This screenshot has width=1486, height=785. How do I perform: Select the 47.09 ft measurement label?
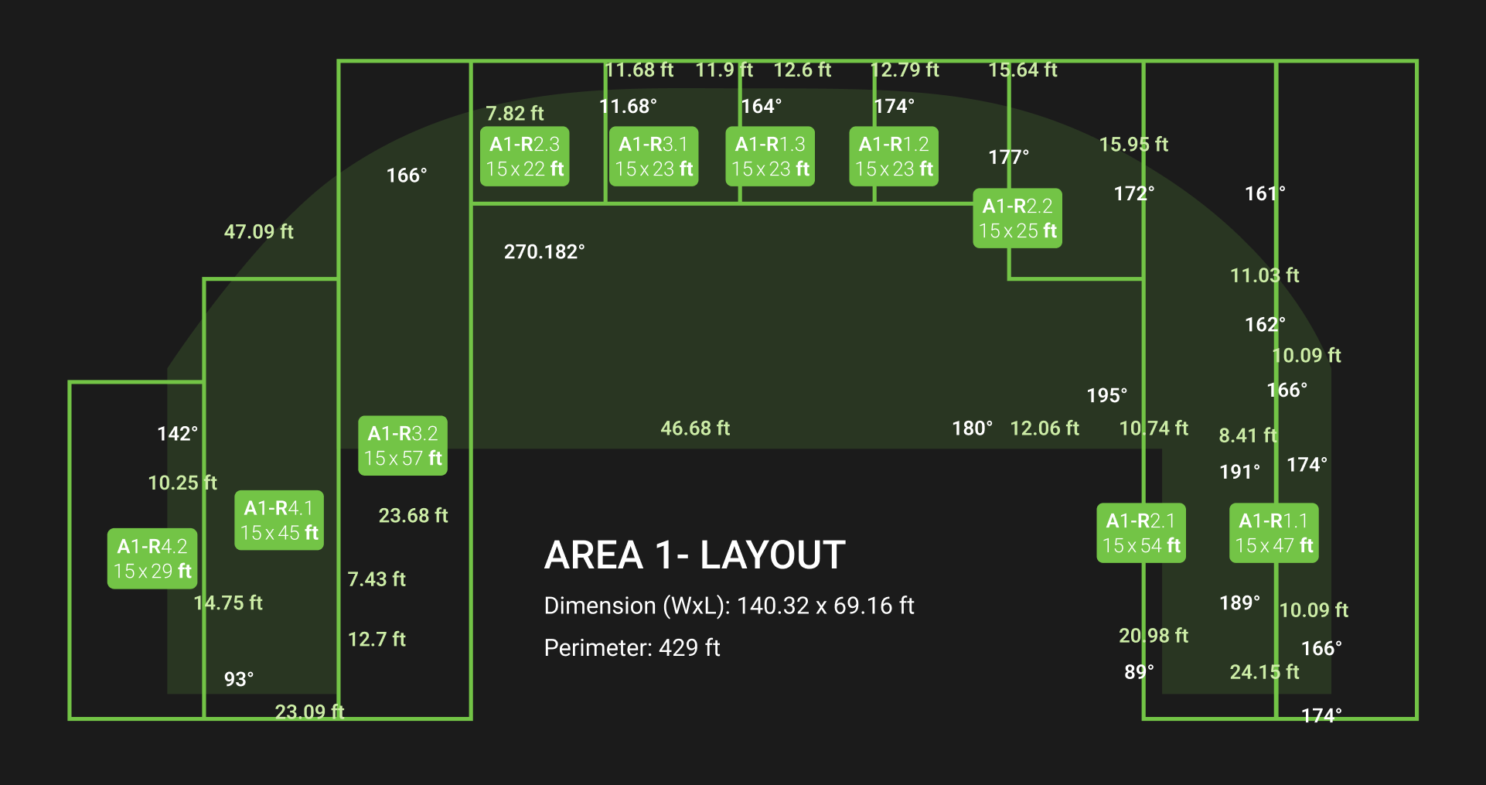(259, 232)
